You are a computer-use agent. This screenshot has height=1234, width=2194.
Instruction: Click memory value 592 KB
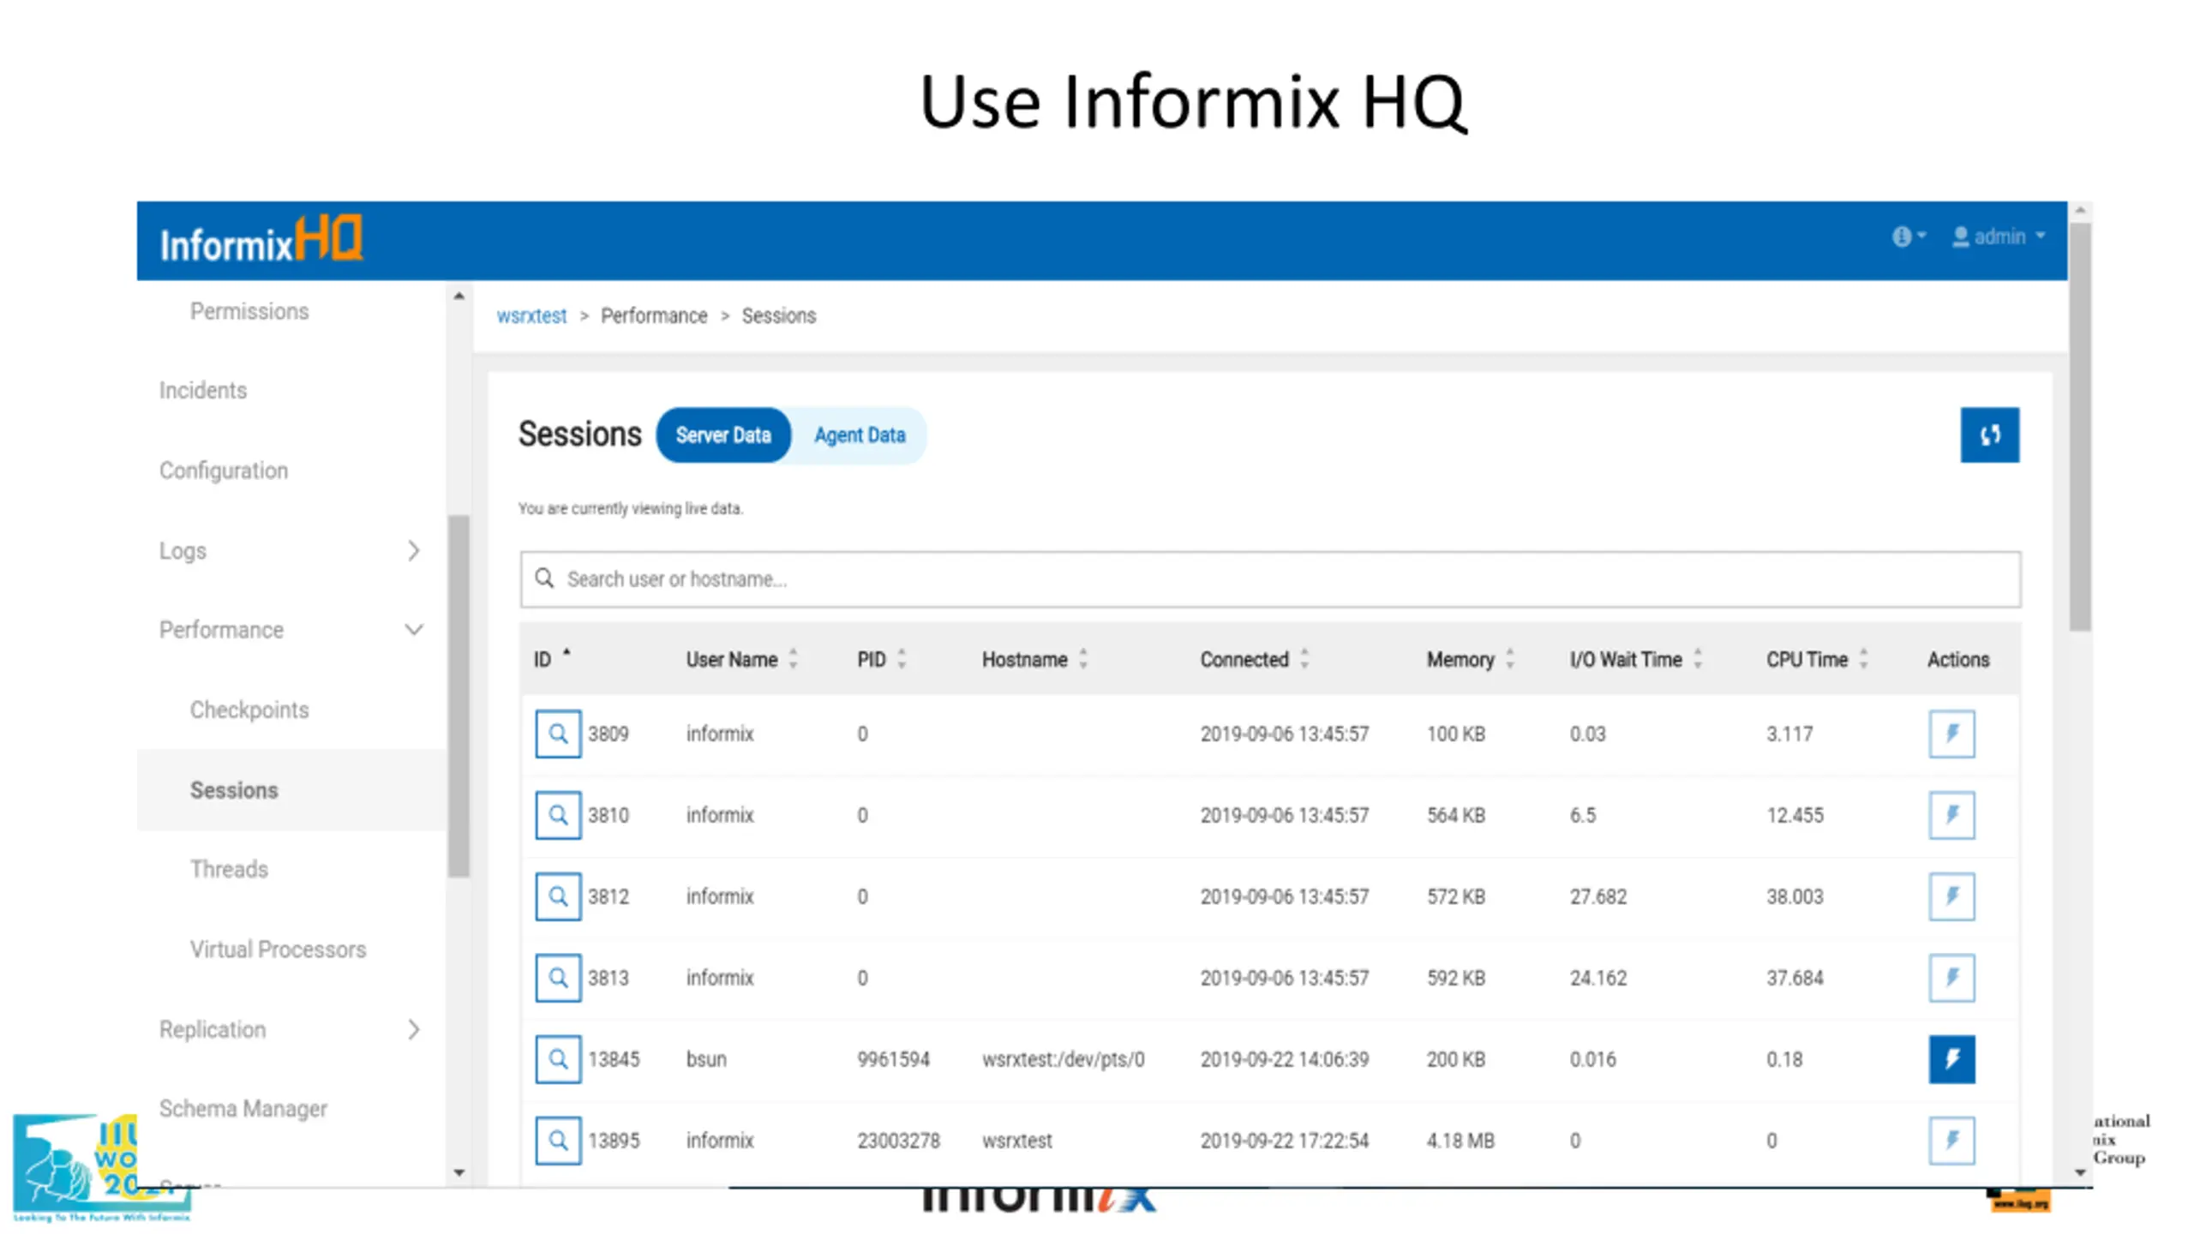(x=1455, y=978)
